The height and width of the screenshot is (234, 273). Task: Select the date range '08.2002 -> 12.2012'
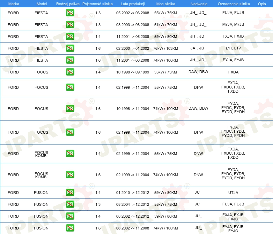133,216
